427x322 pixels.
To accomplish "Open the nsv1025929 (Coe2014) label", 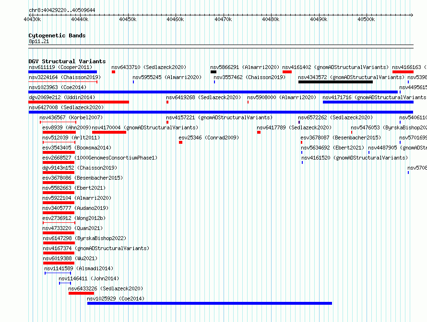I will coord(116,299).
